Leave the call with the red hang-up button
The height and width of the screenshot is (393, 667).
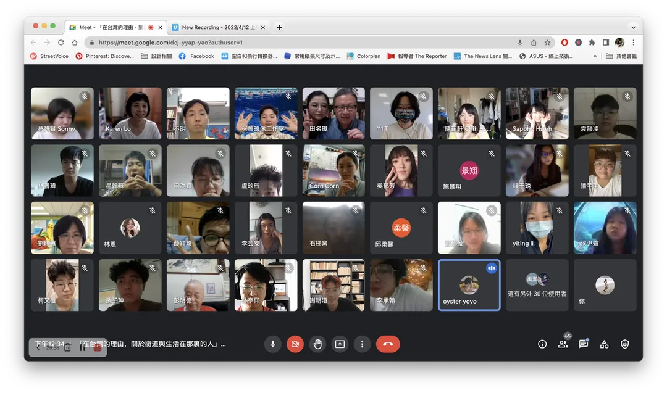388,344
